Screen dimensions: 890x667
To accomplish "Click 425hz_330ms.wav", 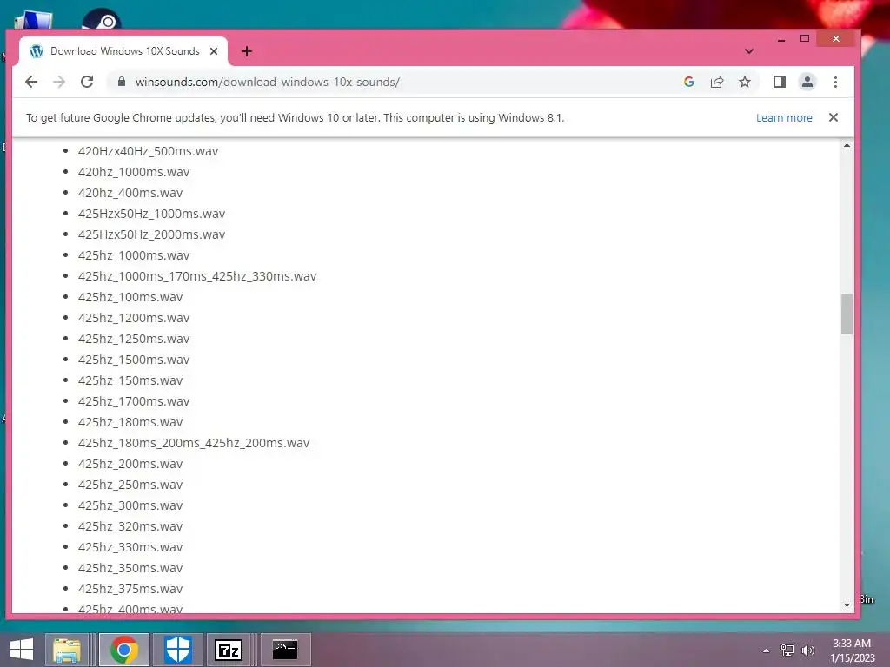I will pyautogui.click(x=130, y=547).
